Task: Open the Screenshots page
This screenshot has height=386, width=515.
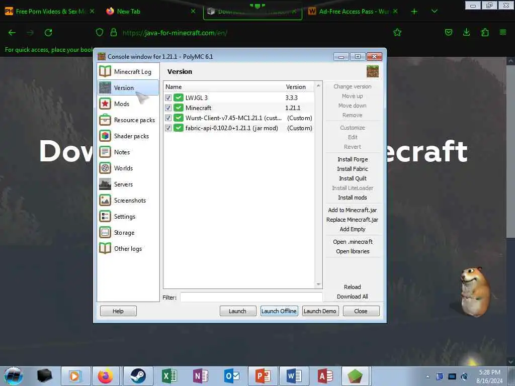Action: pos(128,200)
